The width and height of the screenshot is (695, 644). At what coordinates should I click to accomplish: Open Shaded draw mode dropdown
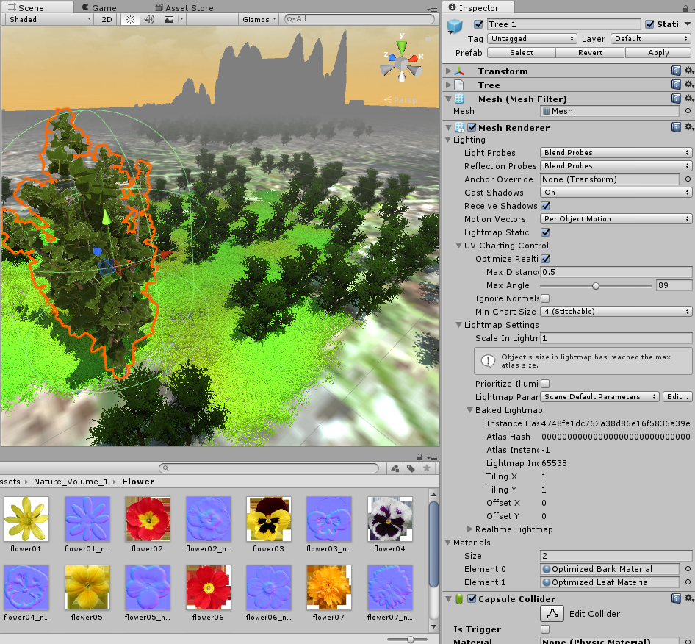(x=48, y=19)
